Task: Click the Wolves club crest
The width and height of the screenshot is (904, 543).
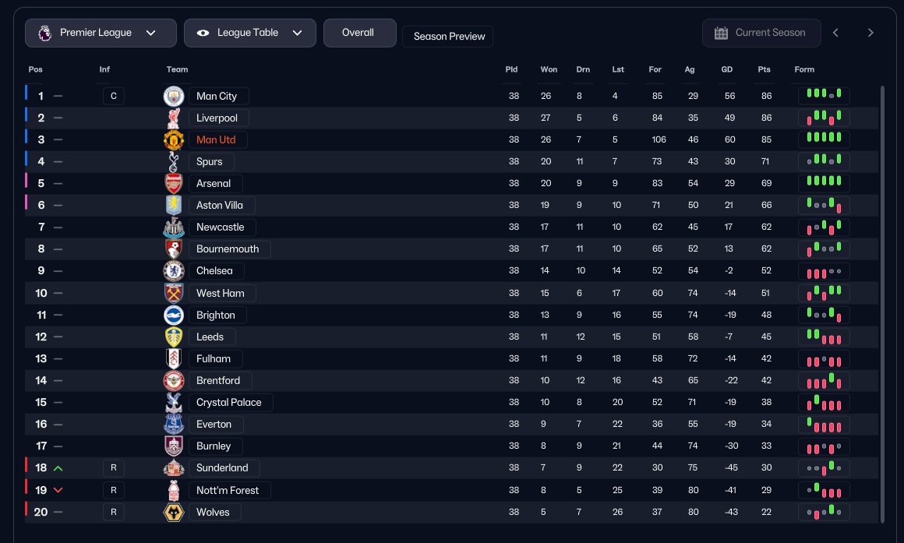Action: point(173,512)
